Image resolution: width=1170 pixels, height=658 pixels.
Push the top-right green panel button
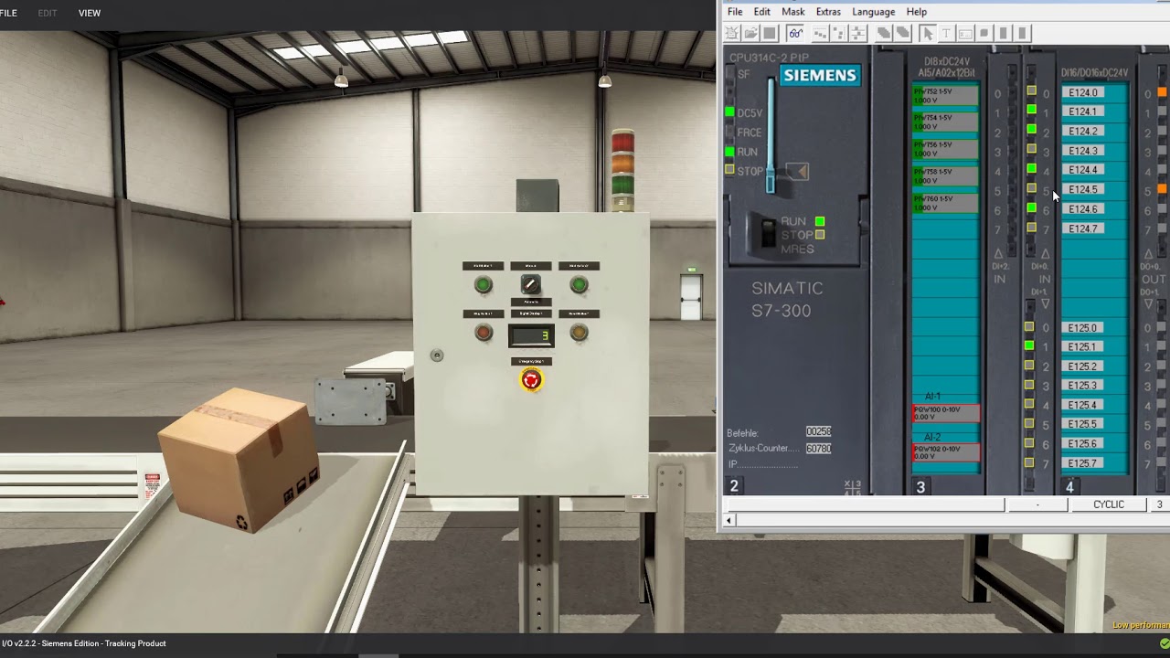[x=579, y=285]
